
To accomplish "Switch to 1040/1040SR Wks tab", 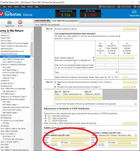I will point(43,21).
